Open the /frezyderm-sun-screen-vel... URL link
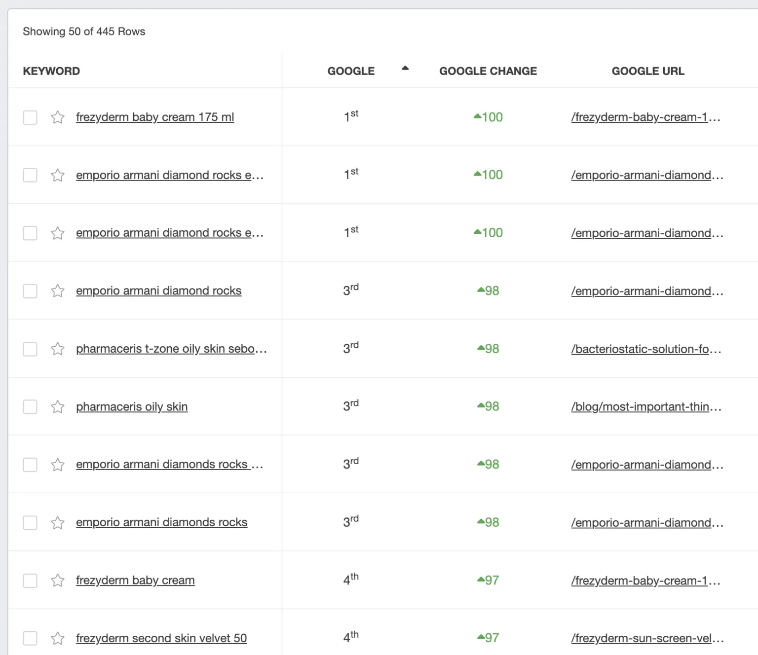Screen dimensions: 758x655 647,638
